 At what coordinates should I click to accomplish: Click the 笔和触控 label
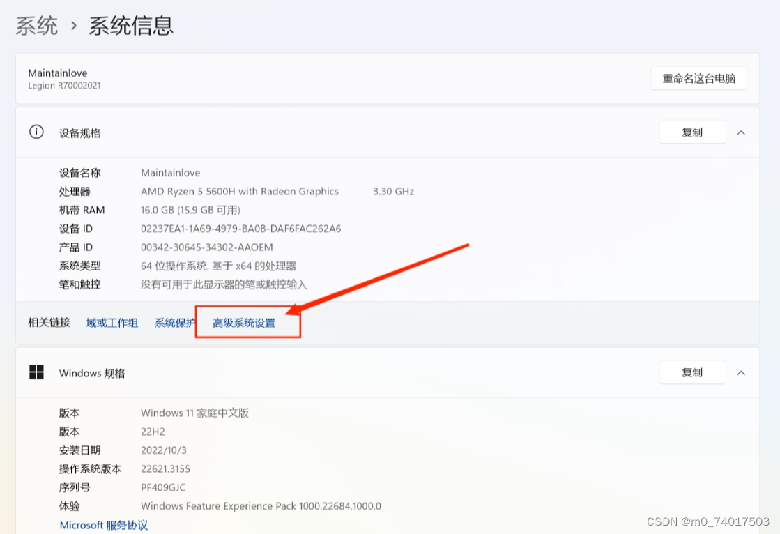(79, 284)
